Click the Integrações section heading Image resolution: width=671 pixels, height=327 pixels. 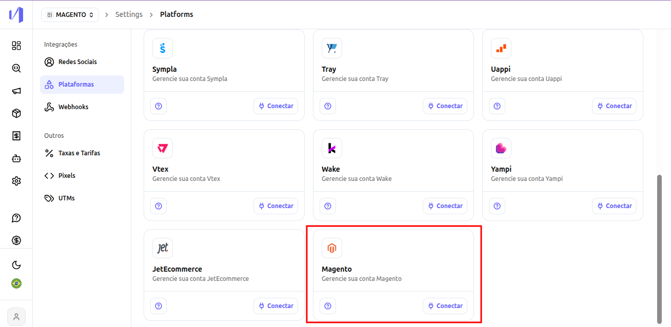pyautogui.click(x=61, y=45)
